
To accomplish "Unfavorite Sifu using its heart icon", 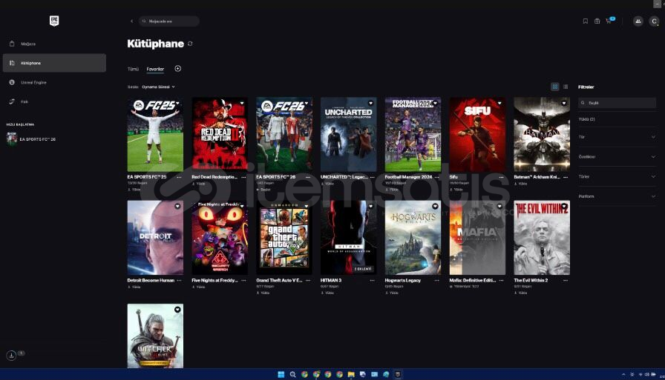I will [498, 104].
